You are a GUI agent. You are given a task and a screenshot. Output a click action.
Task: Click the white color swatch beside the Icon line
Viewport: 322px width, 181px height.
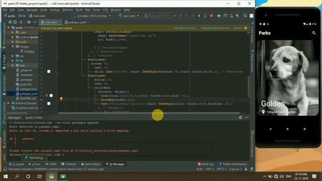click(51, 96)
